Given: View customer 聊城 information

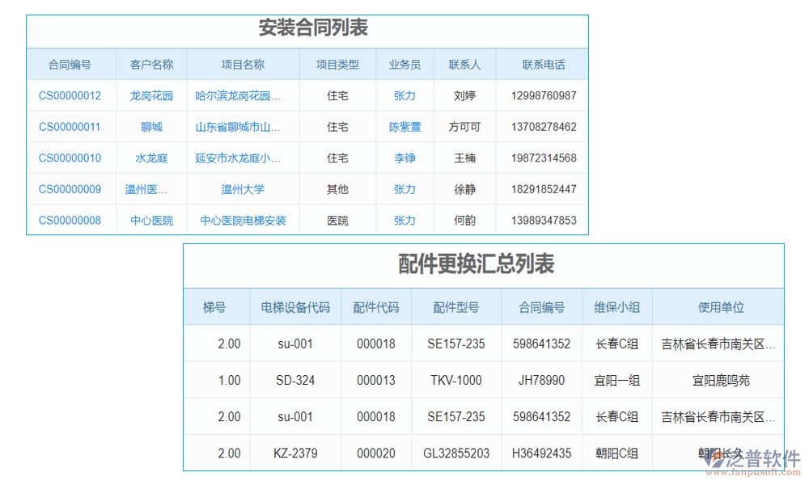Looking at the screenshot, I should click(150, 126).
